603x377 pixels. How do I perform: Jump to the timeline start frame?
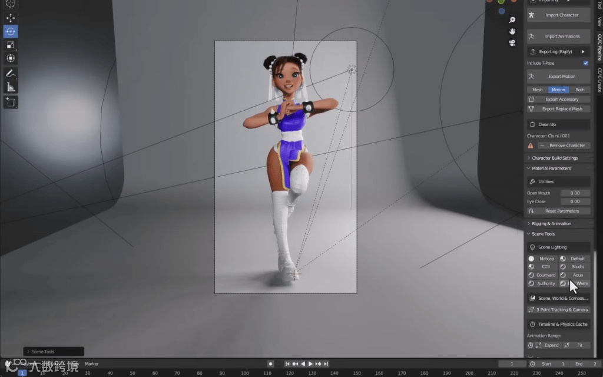click(x=287, y=364)
